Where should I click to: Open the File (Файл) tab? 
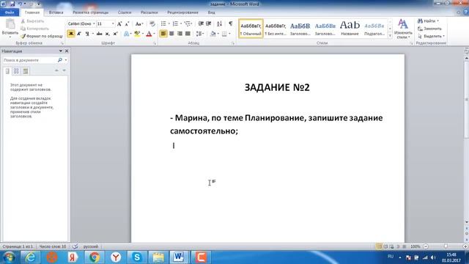click(x=10, y=12)
